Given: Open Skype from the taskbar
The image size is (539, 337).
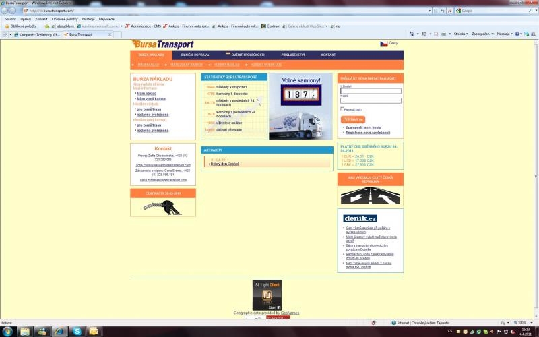Looking at the screenshot, I should point(77,331).
